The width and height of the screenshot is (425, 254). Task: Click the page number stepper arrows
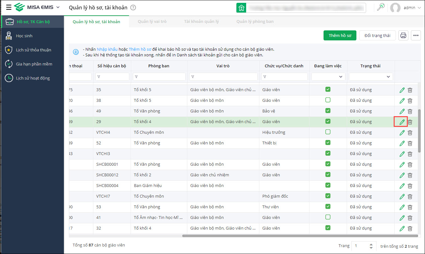click(x=371, y=246)
